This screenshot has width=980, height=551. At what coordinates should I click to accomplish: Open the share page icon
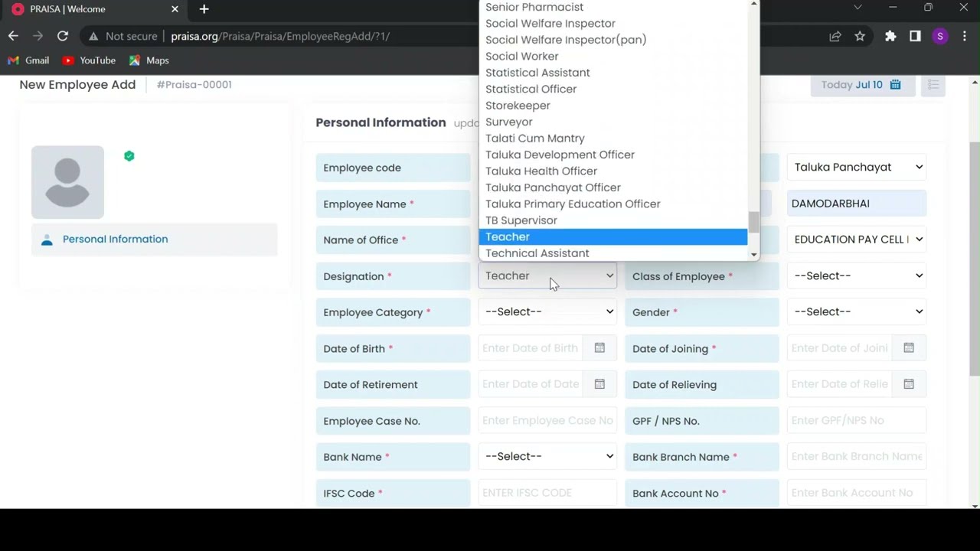835,36
